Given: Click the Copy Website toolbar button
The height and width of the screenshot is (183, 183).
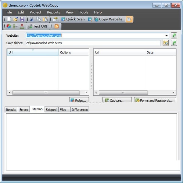Looking at the screenshot, I should click(108, 19).
